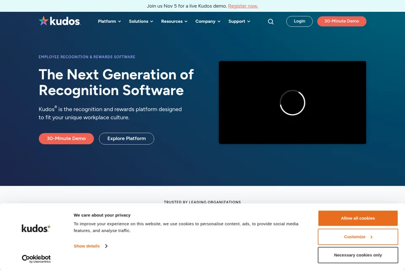Expand the Company menu
This screenshot has width=405, height=270.
208,22
